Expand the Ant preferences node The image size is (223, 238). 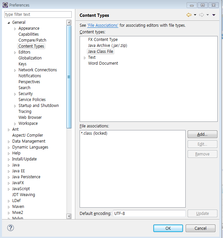click(9, 130)
